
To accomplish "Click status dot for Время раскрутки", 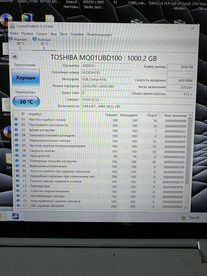I will (16, 129).
